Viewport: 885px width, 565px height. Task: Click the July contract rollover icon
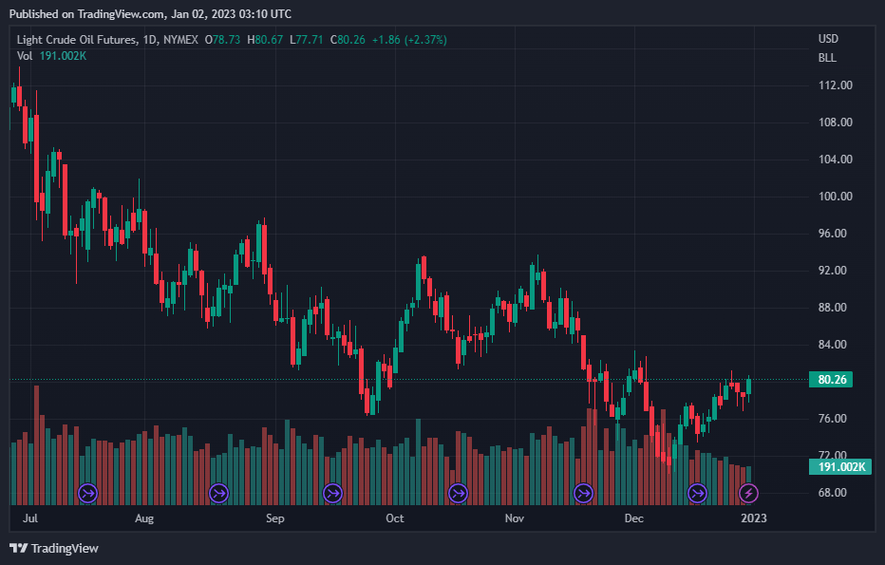(x=87, y=494)
